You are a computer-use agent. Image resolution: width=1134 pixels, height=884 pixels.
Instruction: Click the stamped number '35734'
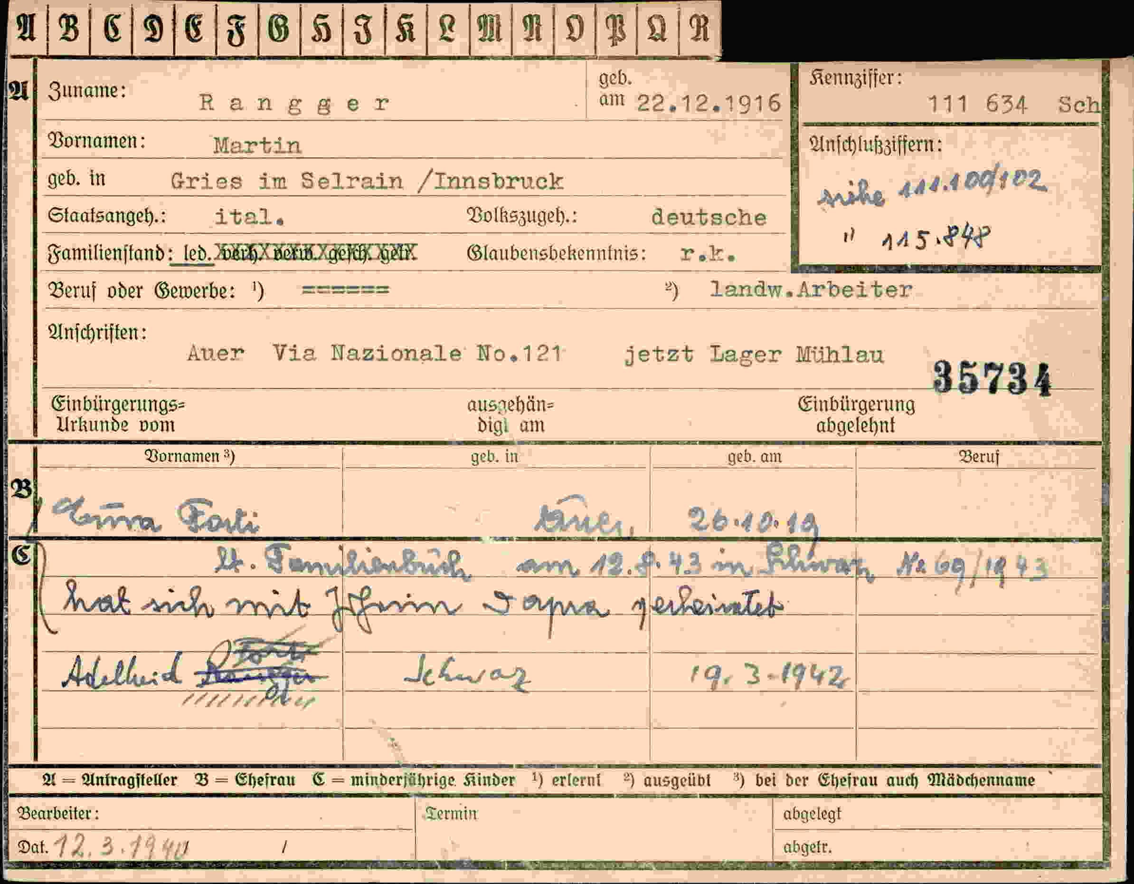(992, 378)
